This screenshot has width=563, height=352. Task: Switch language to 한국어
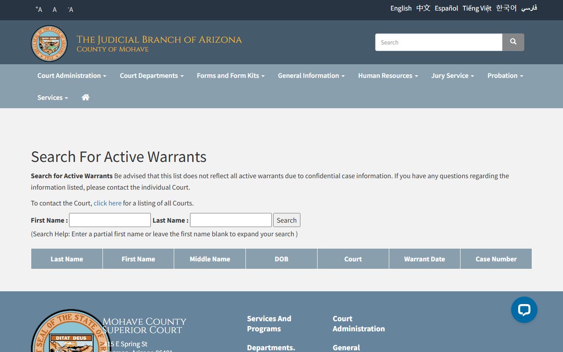(x=506, y=8)
